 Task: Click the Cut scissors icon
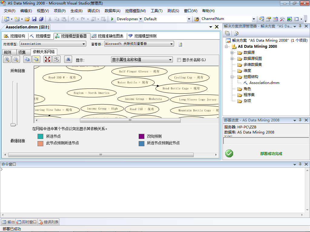point(50,19)
